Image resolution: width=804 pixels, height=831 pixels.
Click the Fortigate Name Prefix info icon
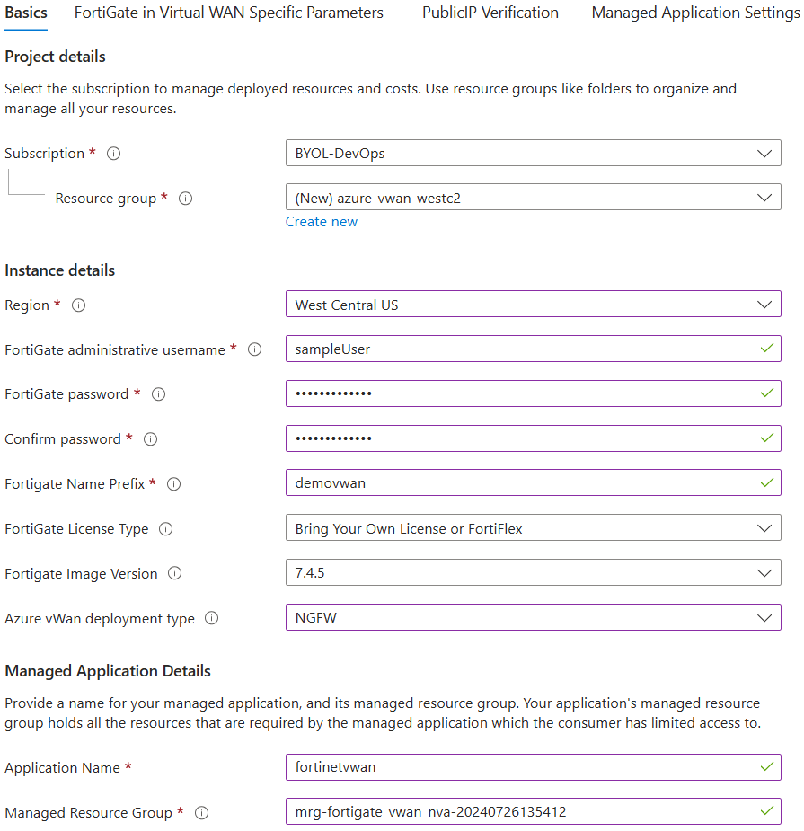tap(172, 483)
